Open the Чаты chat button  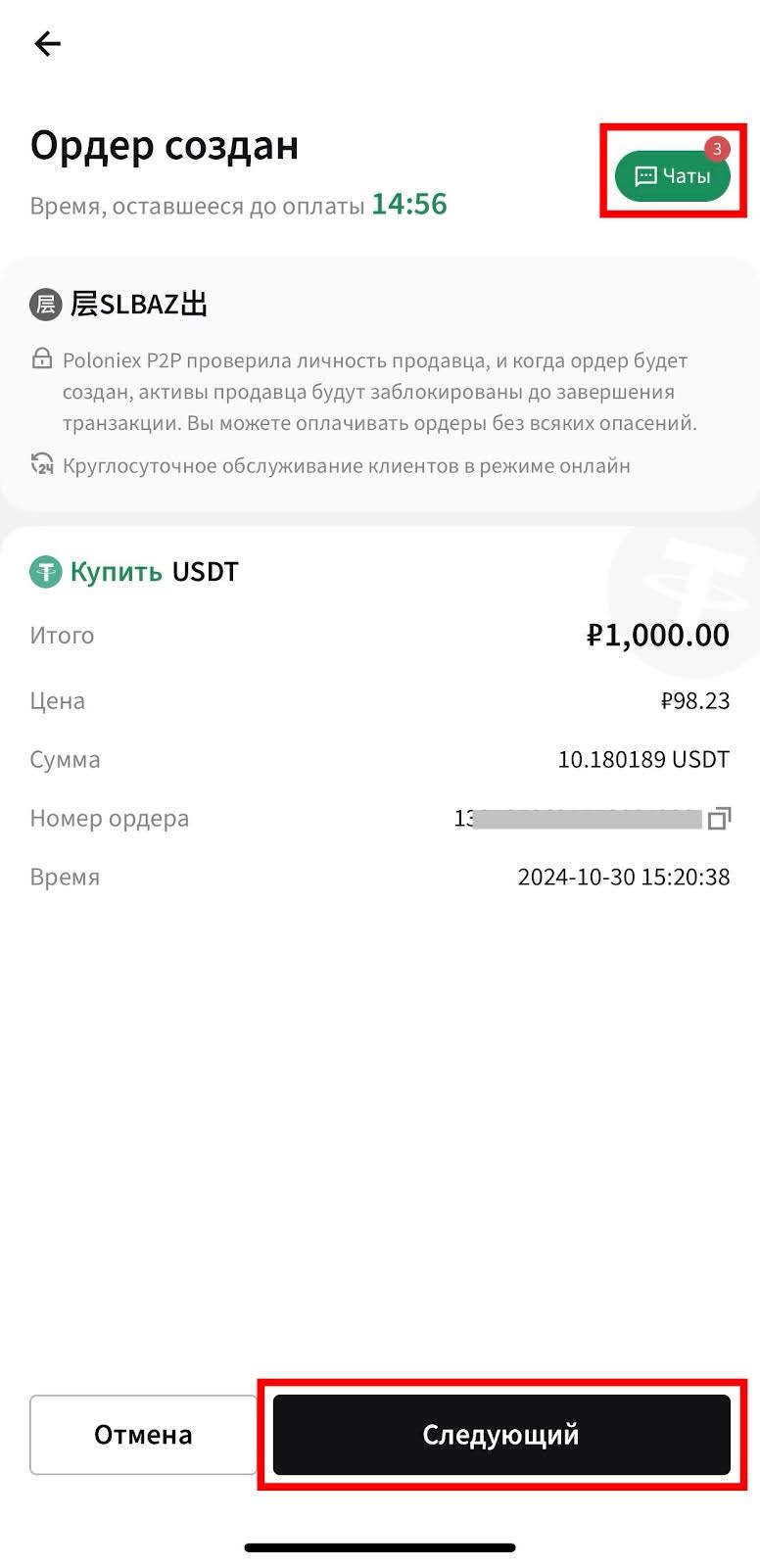pyautogui.click(x=673, y=176)
